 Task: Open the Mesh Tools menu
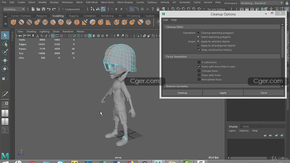pyautogui.click(x=107, y=2)
